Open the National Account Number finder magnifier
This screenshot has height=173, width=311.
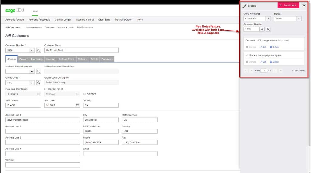[x=39, y=71]
